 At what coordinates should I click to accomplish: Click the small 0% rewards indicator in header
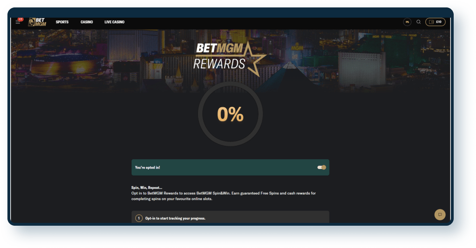coord(407,22)
